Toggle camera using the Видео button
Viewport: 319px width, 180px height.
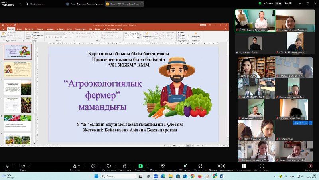click(23, 166)
